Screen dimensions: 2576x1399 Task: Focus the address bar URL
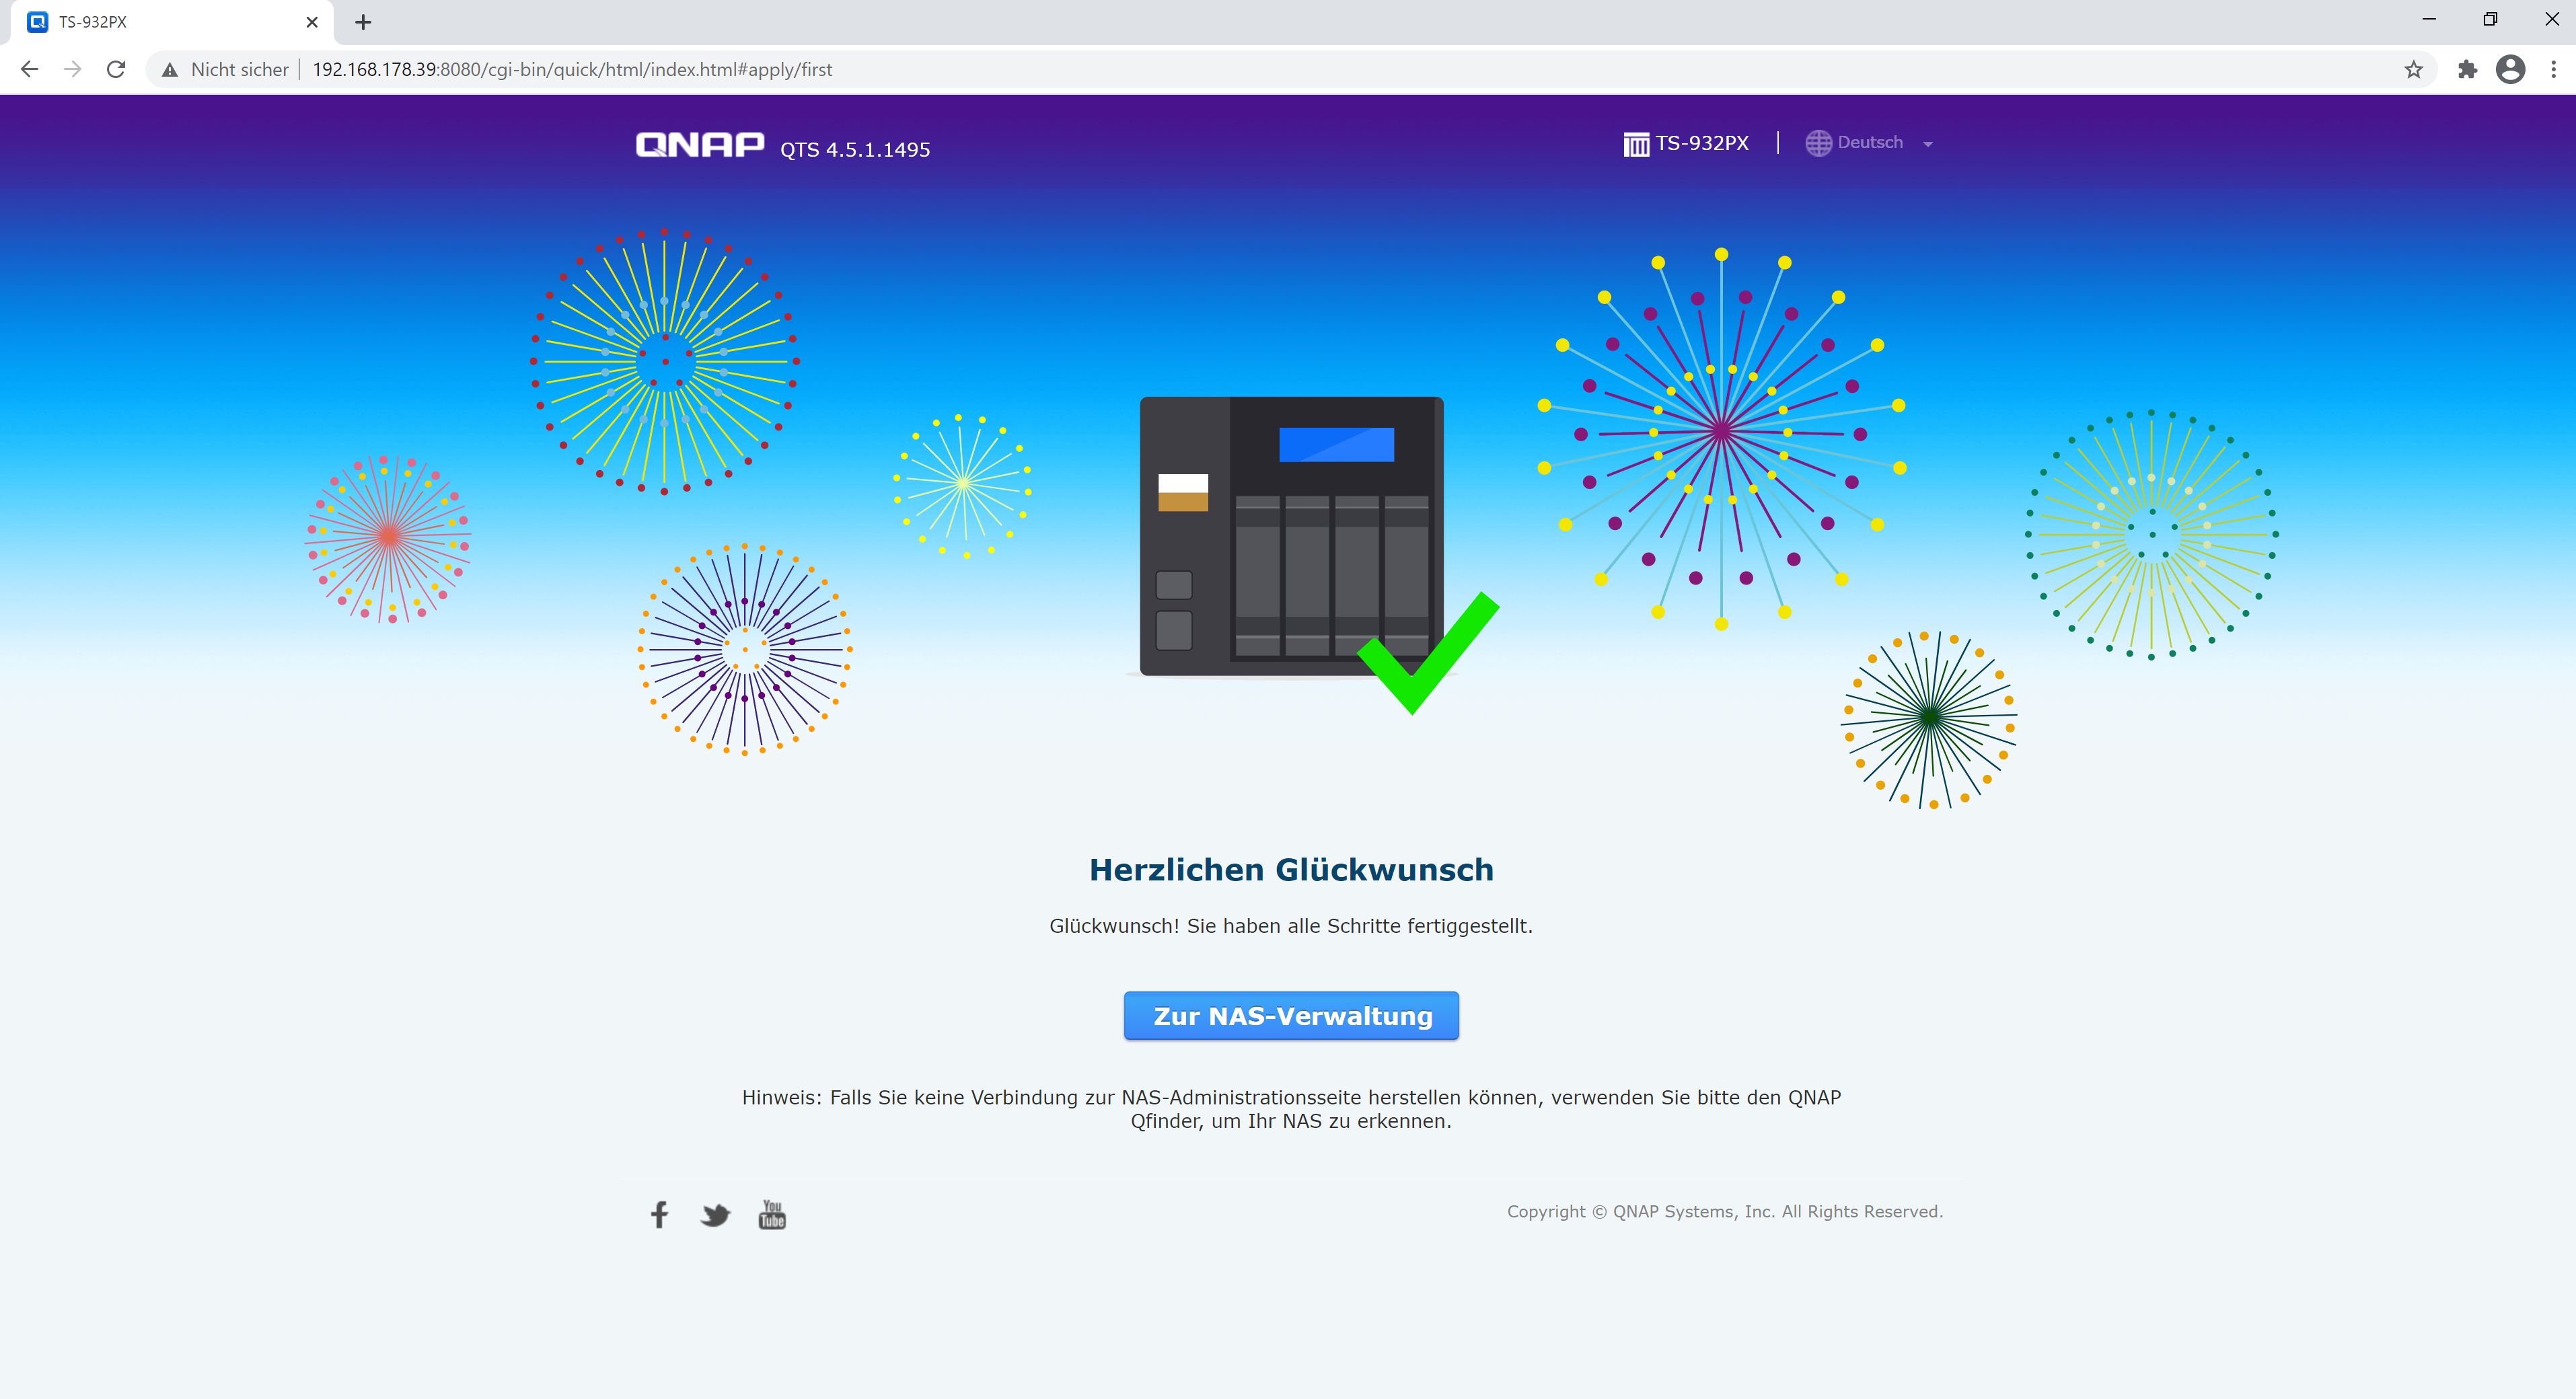(572, 69)
